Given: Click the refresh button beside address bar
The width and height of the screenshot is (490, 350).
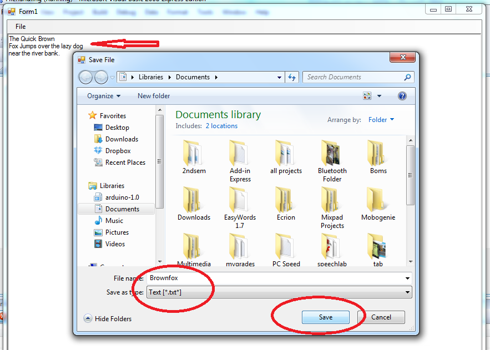Looking at the screenshot, I should click(292, 77).
